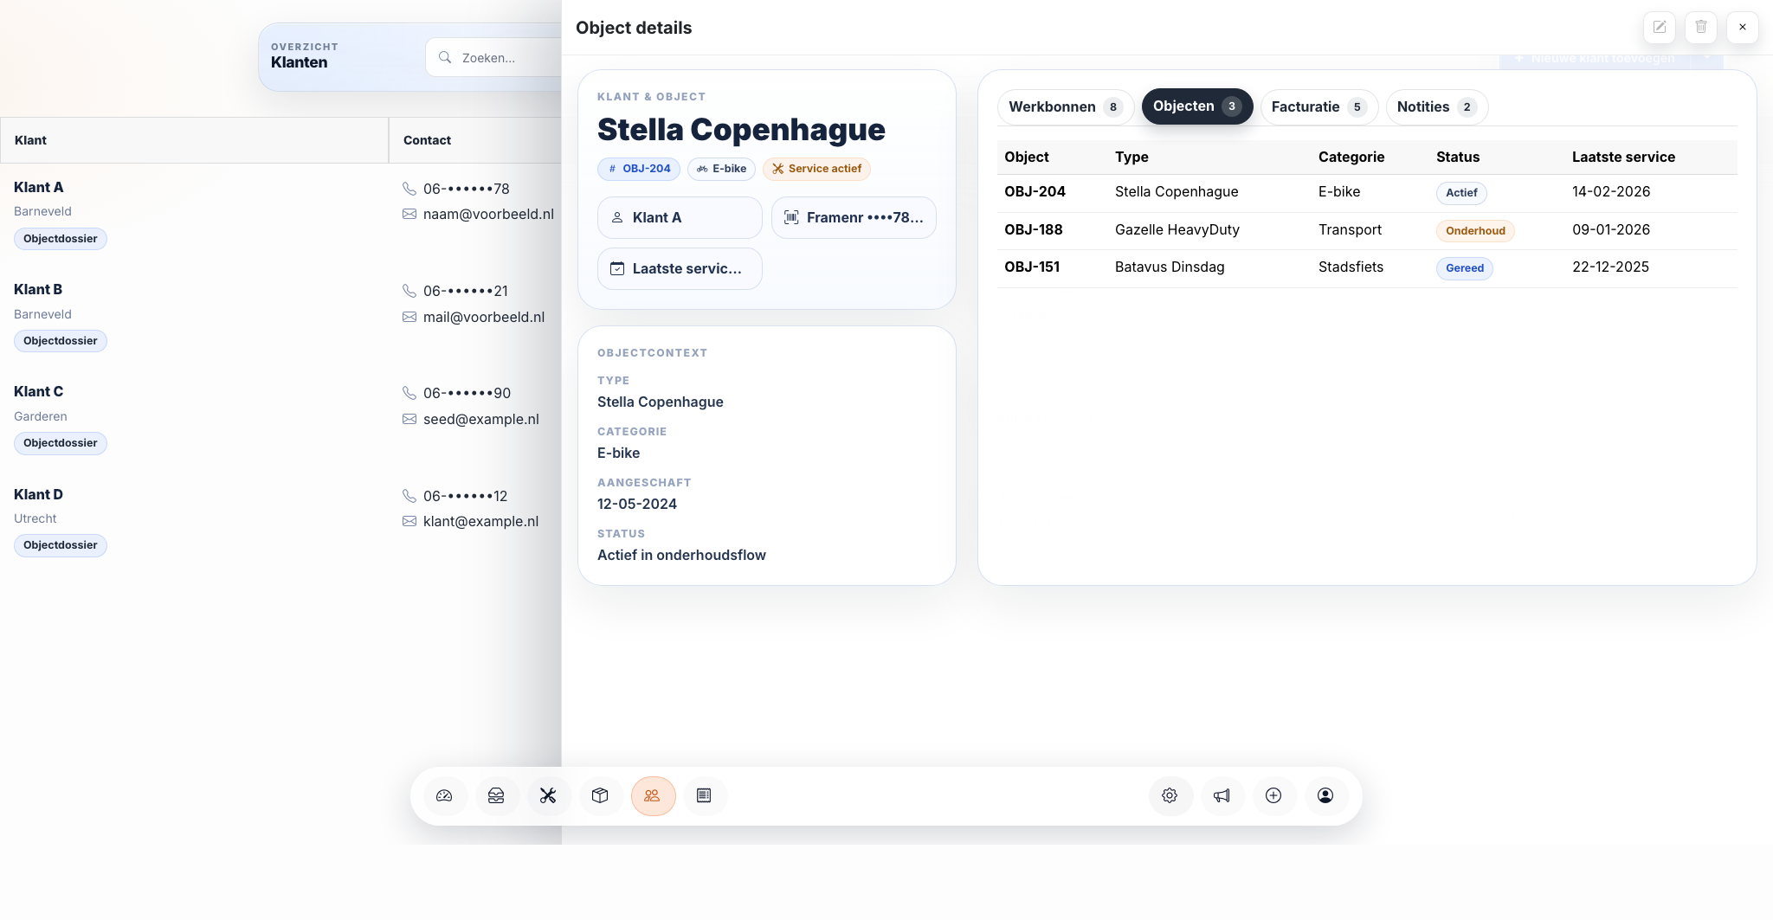This screenshot has height=920, width=1773.
Task: Open the dashboard gauge icon in the dock
Action: (x=444, y=795)
